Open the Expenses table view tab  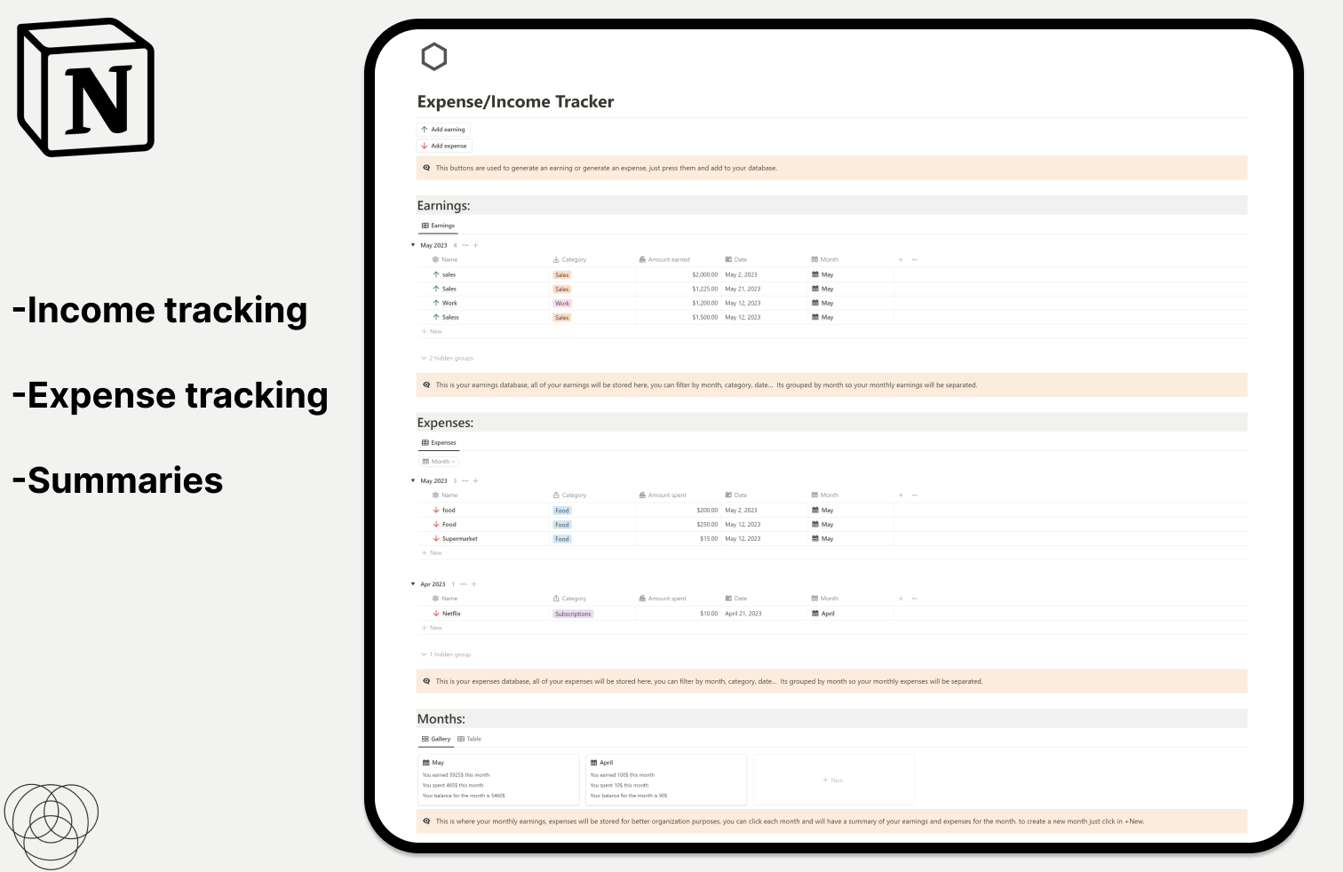pyautogui.click(x=439, y=442)
